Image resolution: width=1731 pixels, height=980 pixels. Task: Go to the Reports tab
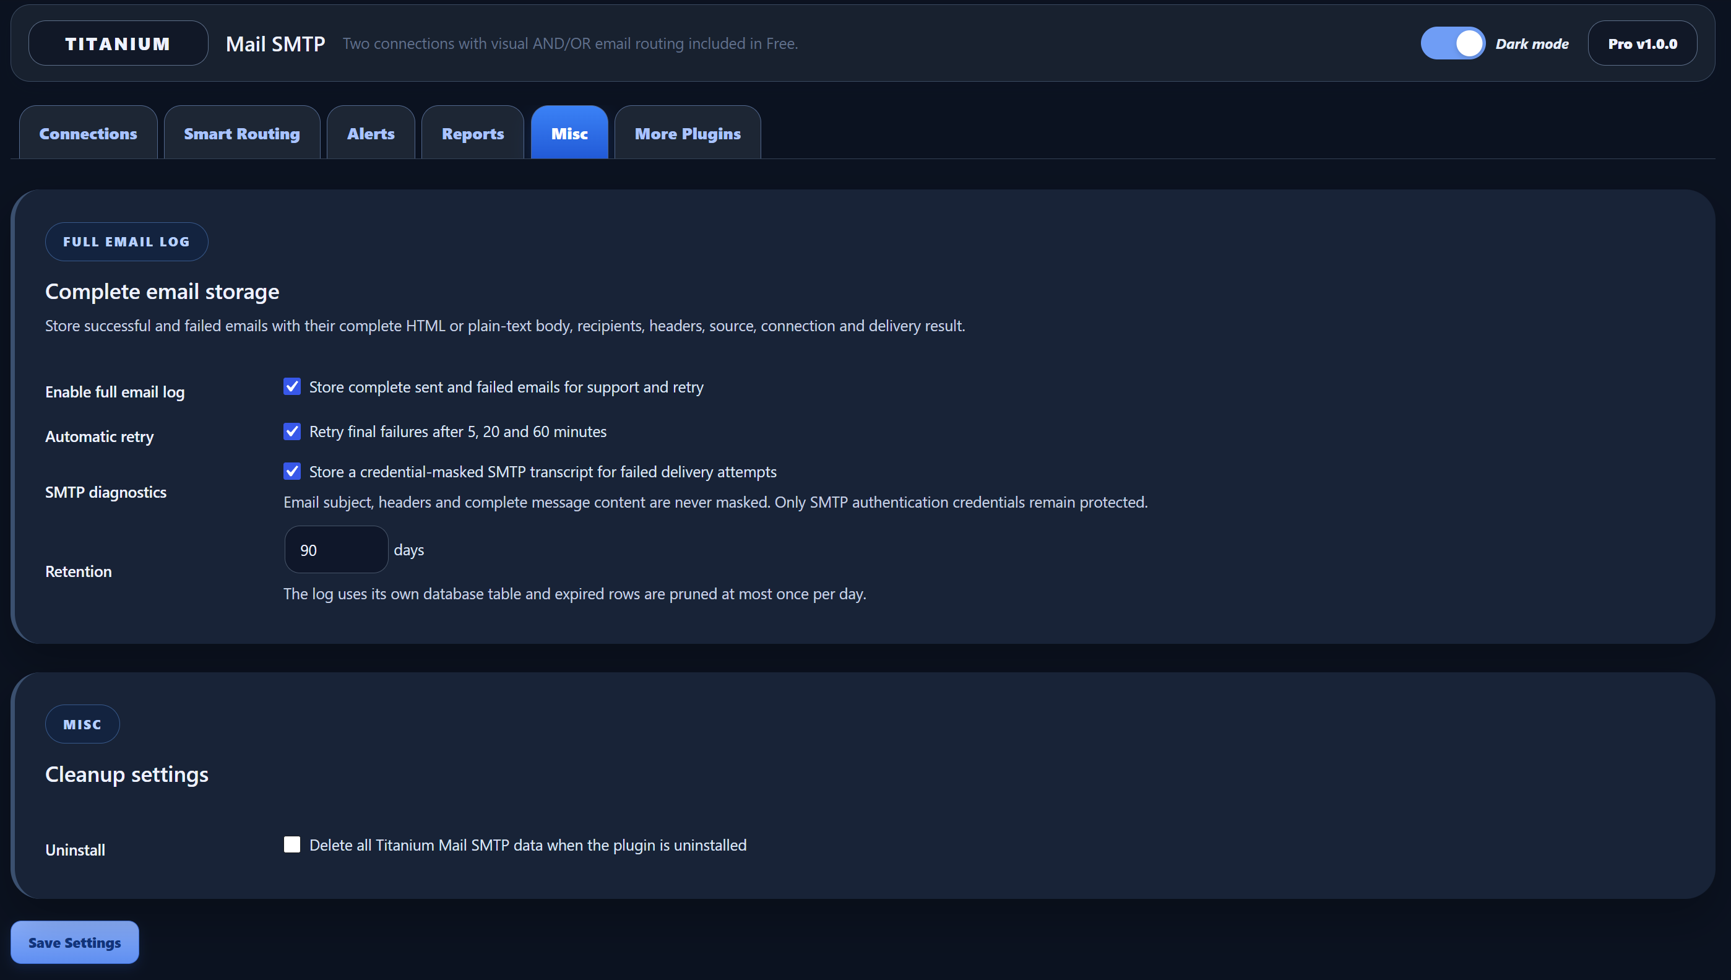(x=472, y=132)
